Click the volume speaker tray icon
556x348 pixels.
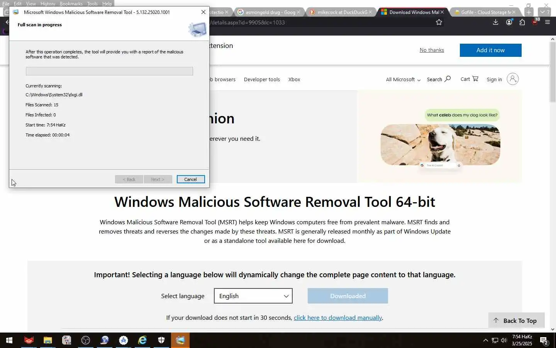pyautogui.click(x=504, y=340)
